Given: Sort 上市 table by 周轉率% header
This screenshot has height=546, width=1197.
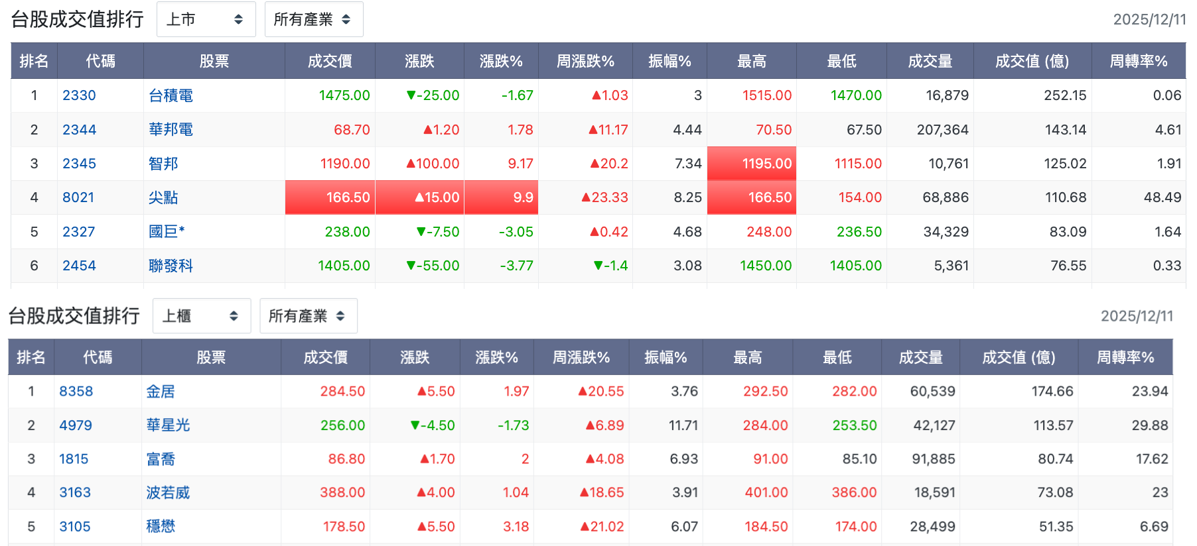Looking at the screenshot, I should click(x=1139, y=61).
